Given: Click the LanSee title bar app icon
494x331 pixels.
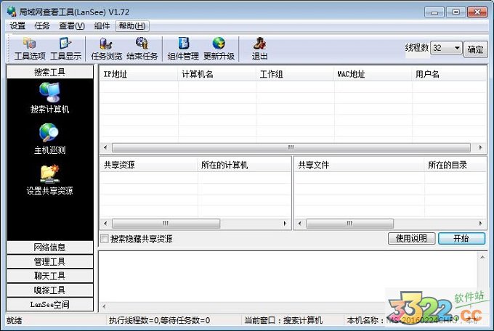Looking at the screenshot, I should pyautogui.click(x=12, y=12).
